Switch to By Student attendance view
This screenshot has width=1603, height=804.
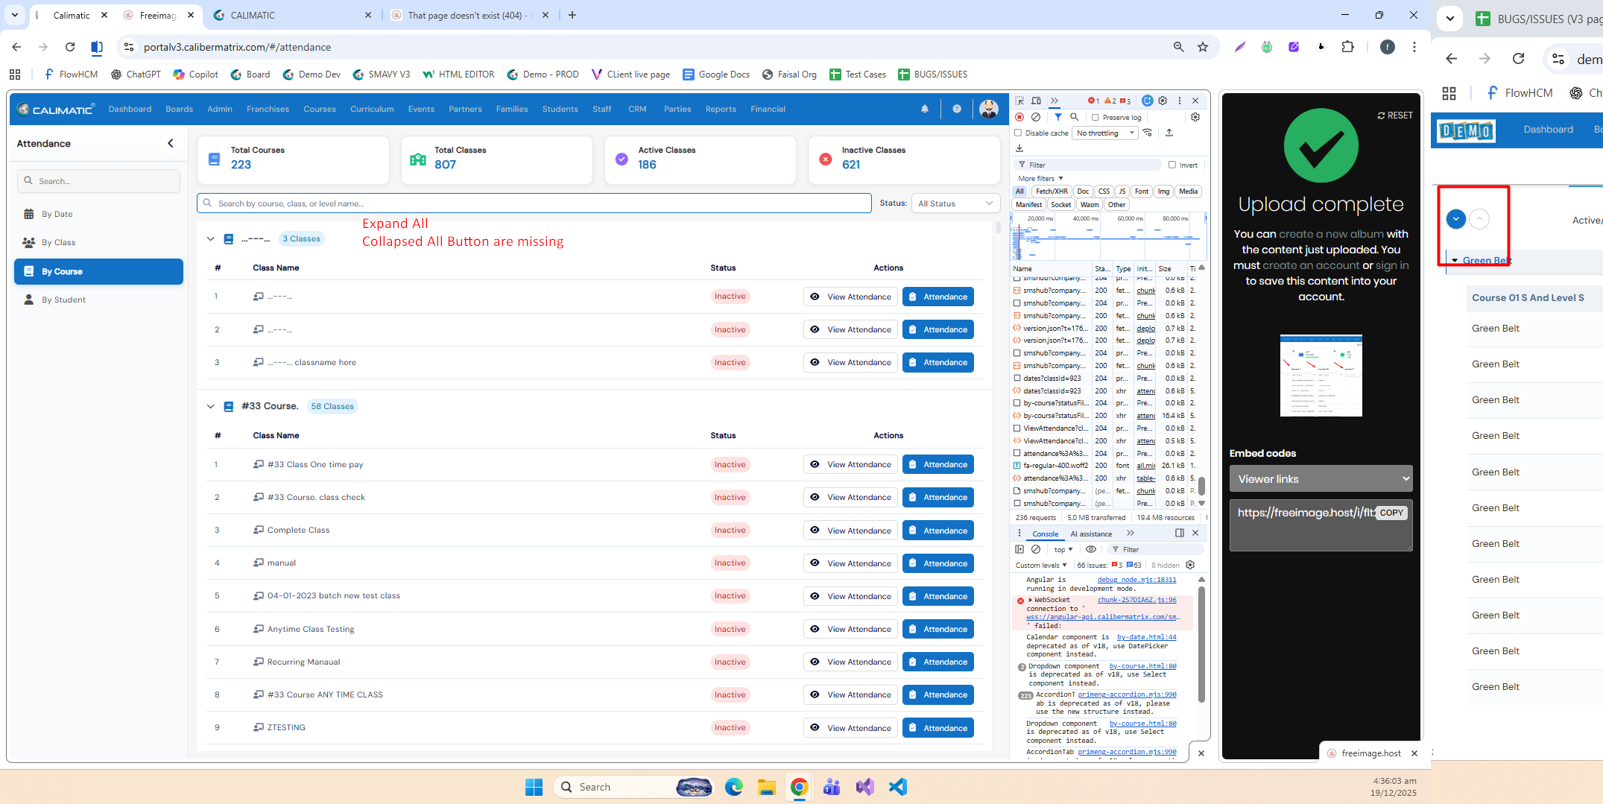click(98, 300)
